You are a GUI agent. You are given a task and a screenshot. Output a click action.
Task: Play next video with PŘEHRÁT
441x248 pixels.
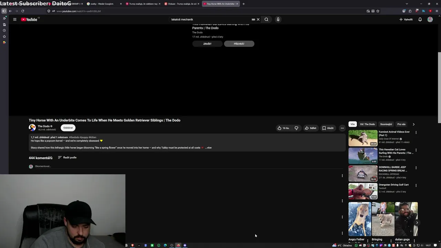click(x=239, y=44)
